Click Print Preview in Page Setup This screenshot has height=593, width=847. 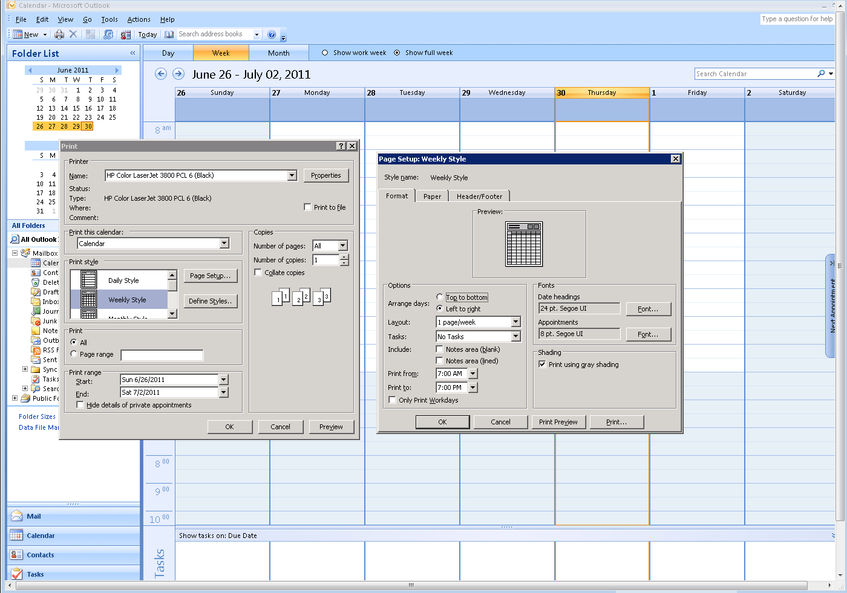click(558, 422)
